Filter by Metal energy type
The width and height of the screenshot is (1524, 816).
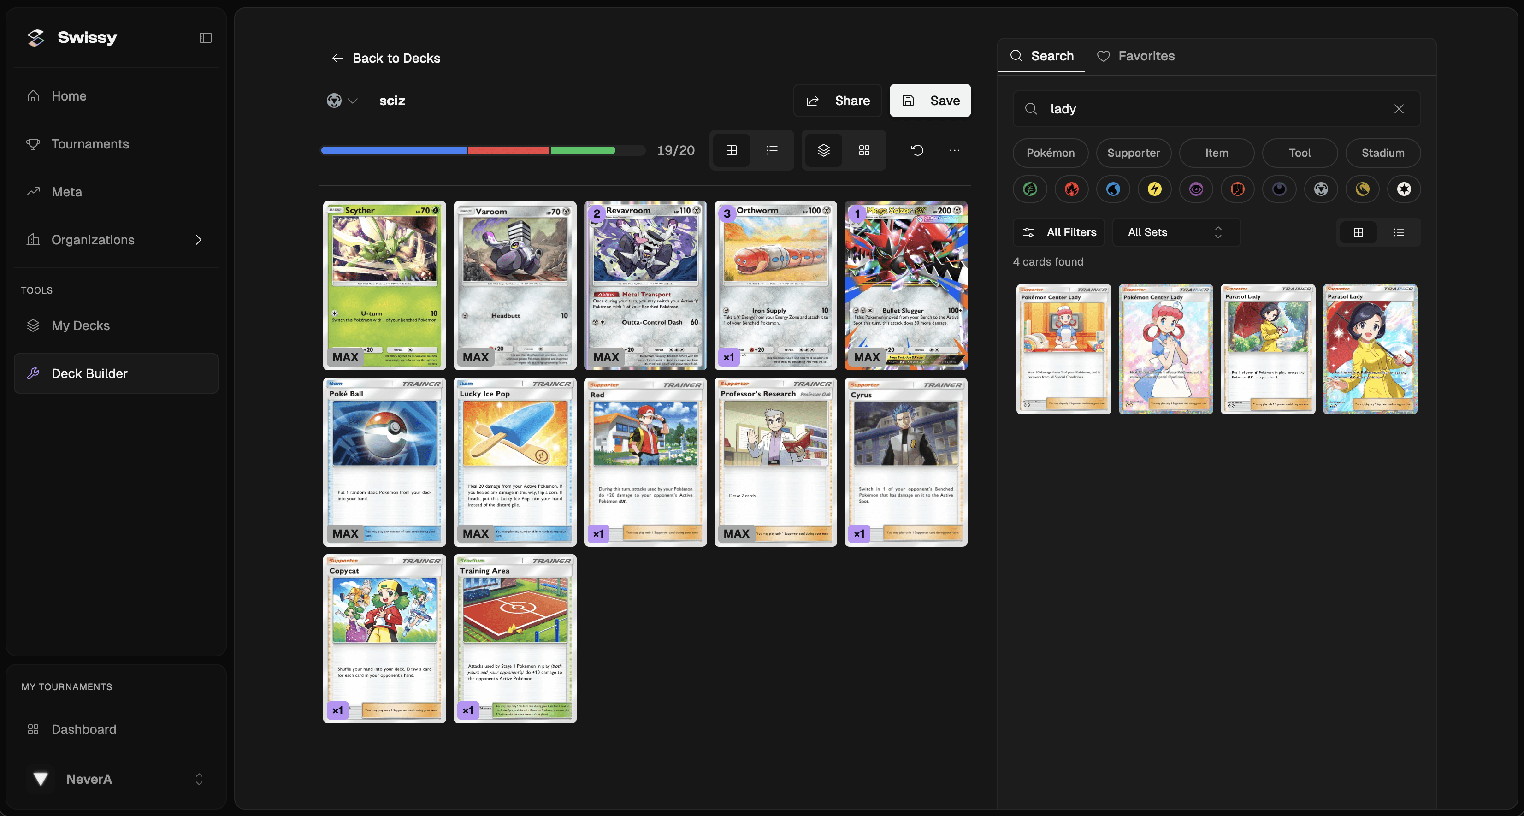[x=1321, y=189]
